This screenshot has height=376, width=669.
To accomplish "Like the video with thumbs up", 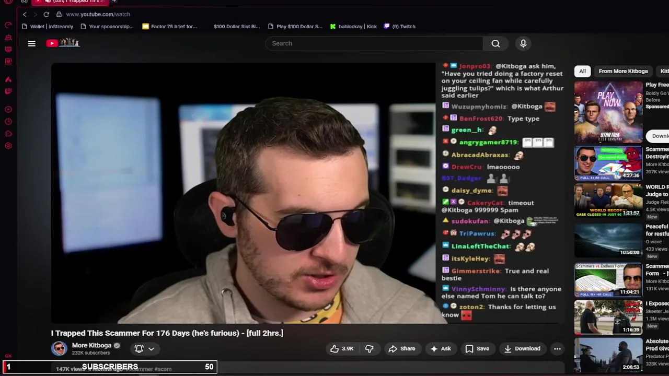I will coord(341,349).
